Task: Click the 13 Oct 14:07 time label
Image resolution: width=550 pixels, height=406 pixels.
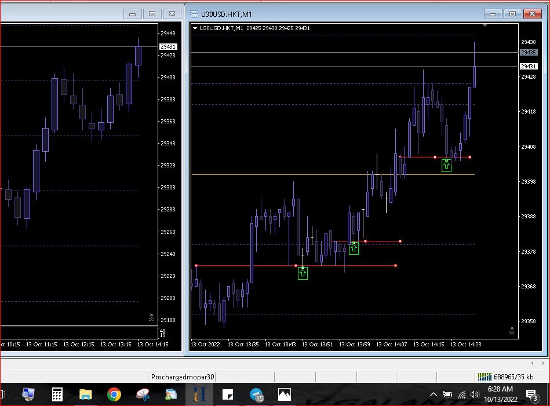Action: point(391,344)
